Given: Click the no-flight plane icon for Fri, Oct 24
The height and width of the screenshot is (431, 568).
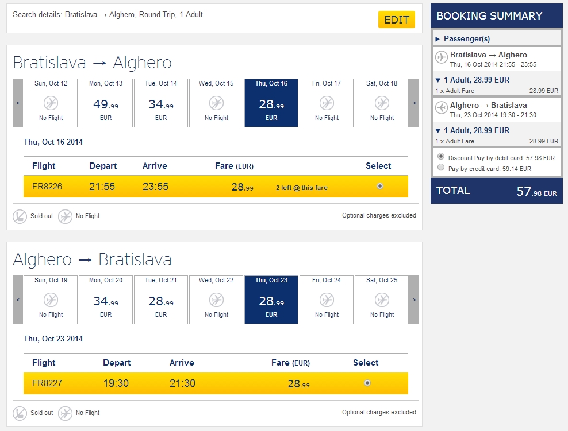Looking at the screenshot, I should tap(327, 300).
